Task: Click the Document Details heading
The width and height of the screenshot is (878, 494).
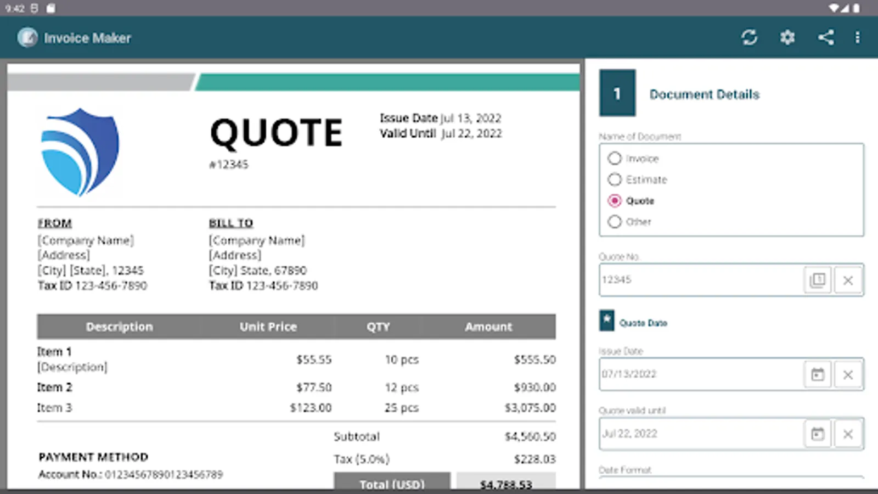Action: point(705,94)
